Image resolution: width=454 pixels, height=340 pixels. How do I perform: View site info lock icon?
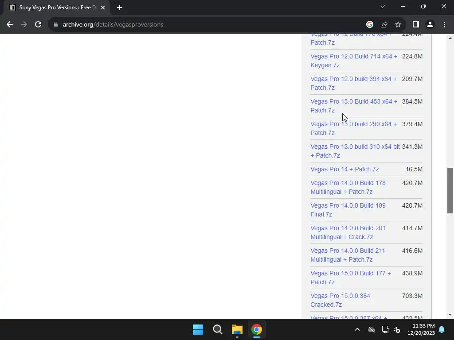tap(56, 25)
